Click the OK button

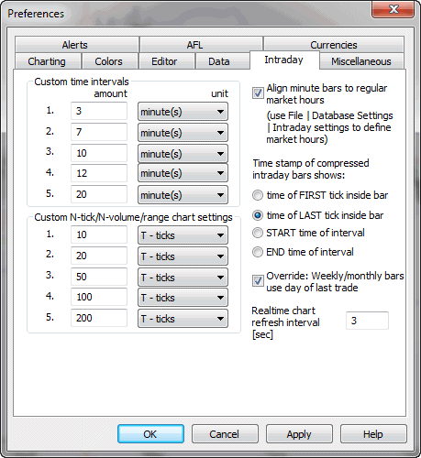click(150, 433)
